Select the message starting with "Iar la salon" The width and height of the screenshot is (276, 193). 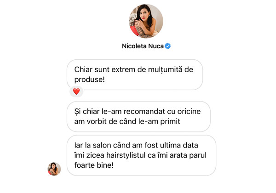(141, 155)
